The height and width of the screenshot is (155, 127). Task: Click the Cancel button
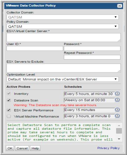click(x=22, y=148)
